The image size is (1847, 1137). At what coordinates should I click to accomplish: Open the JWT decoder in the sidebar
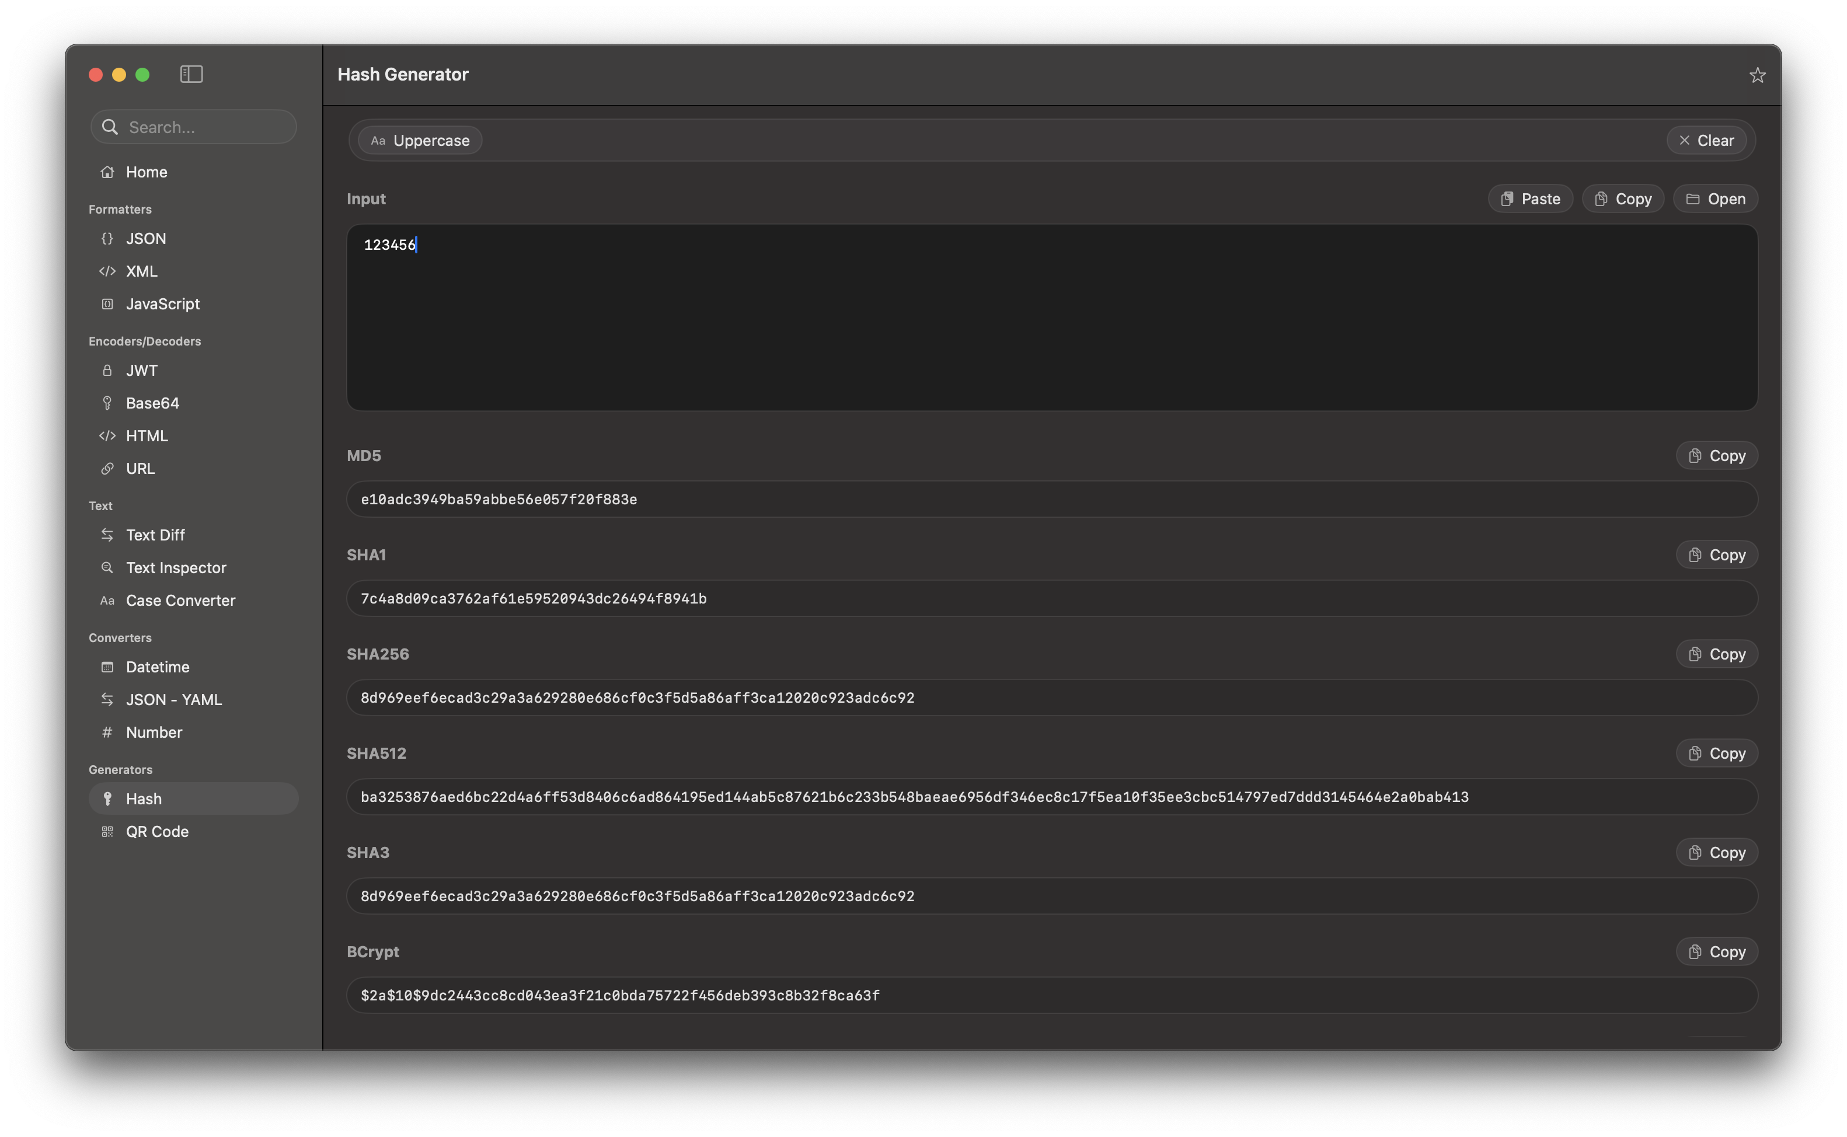141,370
